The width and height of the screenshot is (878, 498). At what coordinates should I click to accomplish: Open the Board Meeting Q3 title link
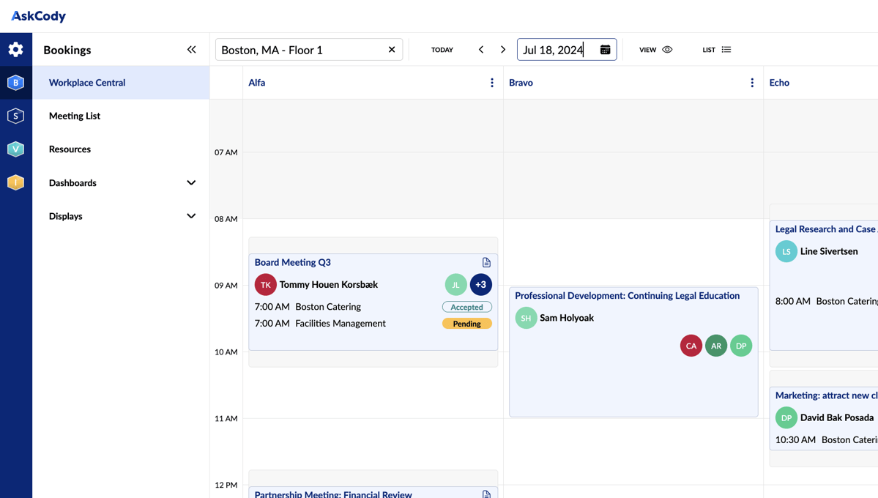[x=292, y=262]
